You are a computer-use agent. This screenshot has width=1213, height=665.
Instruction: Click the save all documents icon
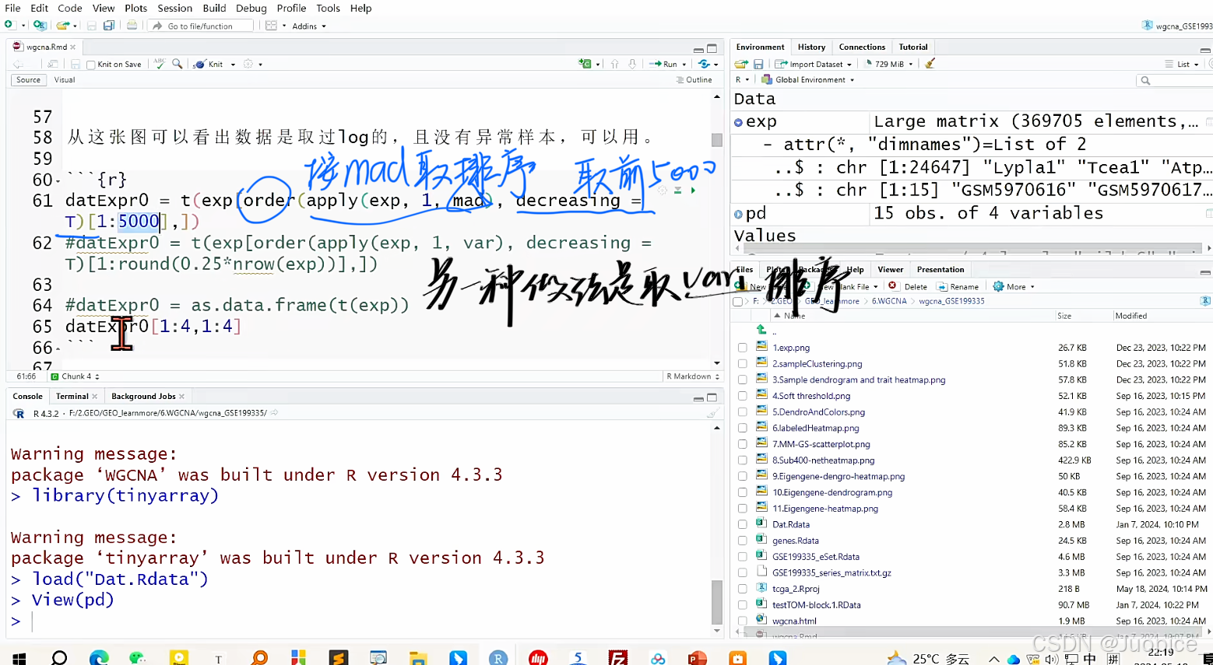coord(109,26)
